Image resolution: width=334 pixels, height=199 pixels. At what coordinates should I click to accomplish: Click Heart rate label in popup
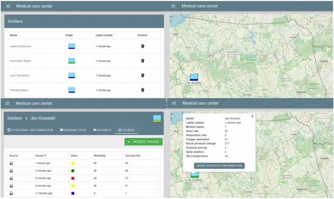(192, 131)
